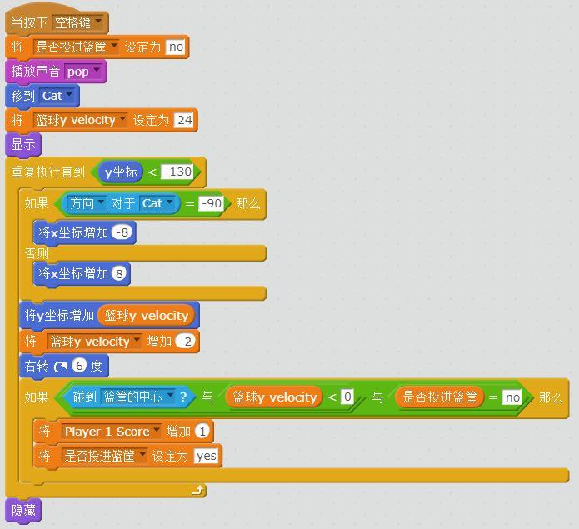Click the y坐标 reporter block
579x529 pixels.
coord(121,172)
